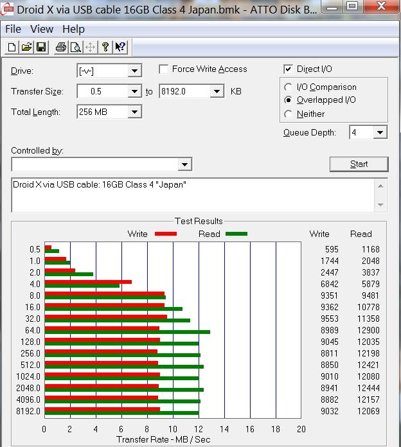
Task: Click the ATTO app icon in title bar
Action: point(7,9)
